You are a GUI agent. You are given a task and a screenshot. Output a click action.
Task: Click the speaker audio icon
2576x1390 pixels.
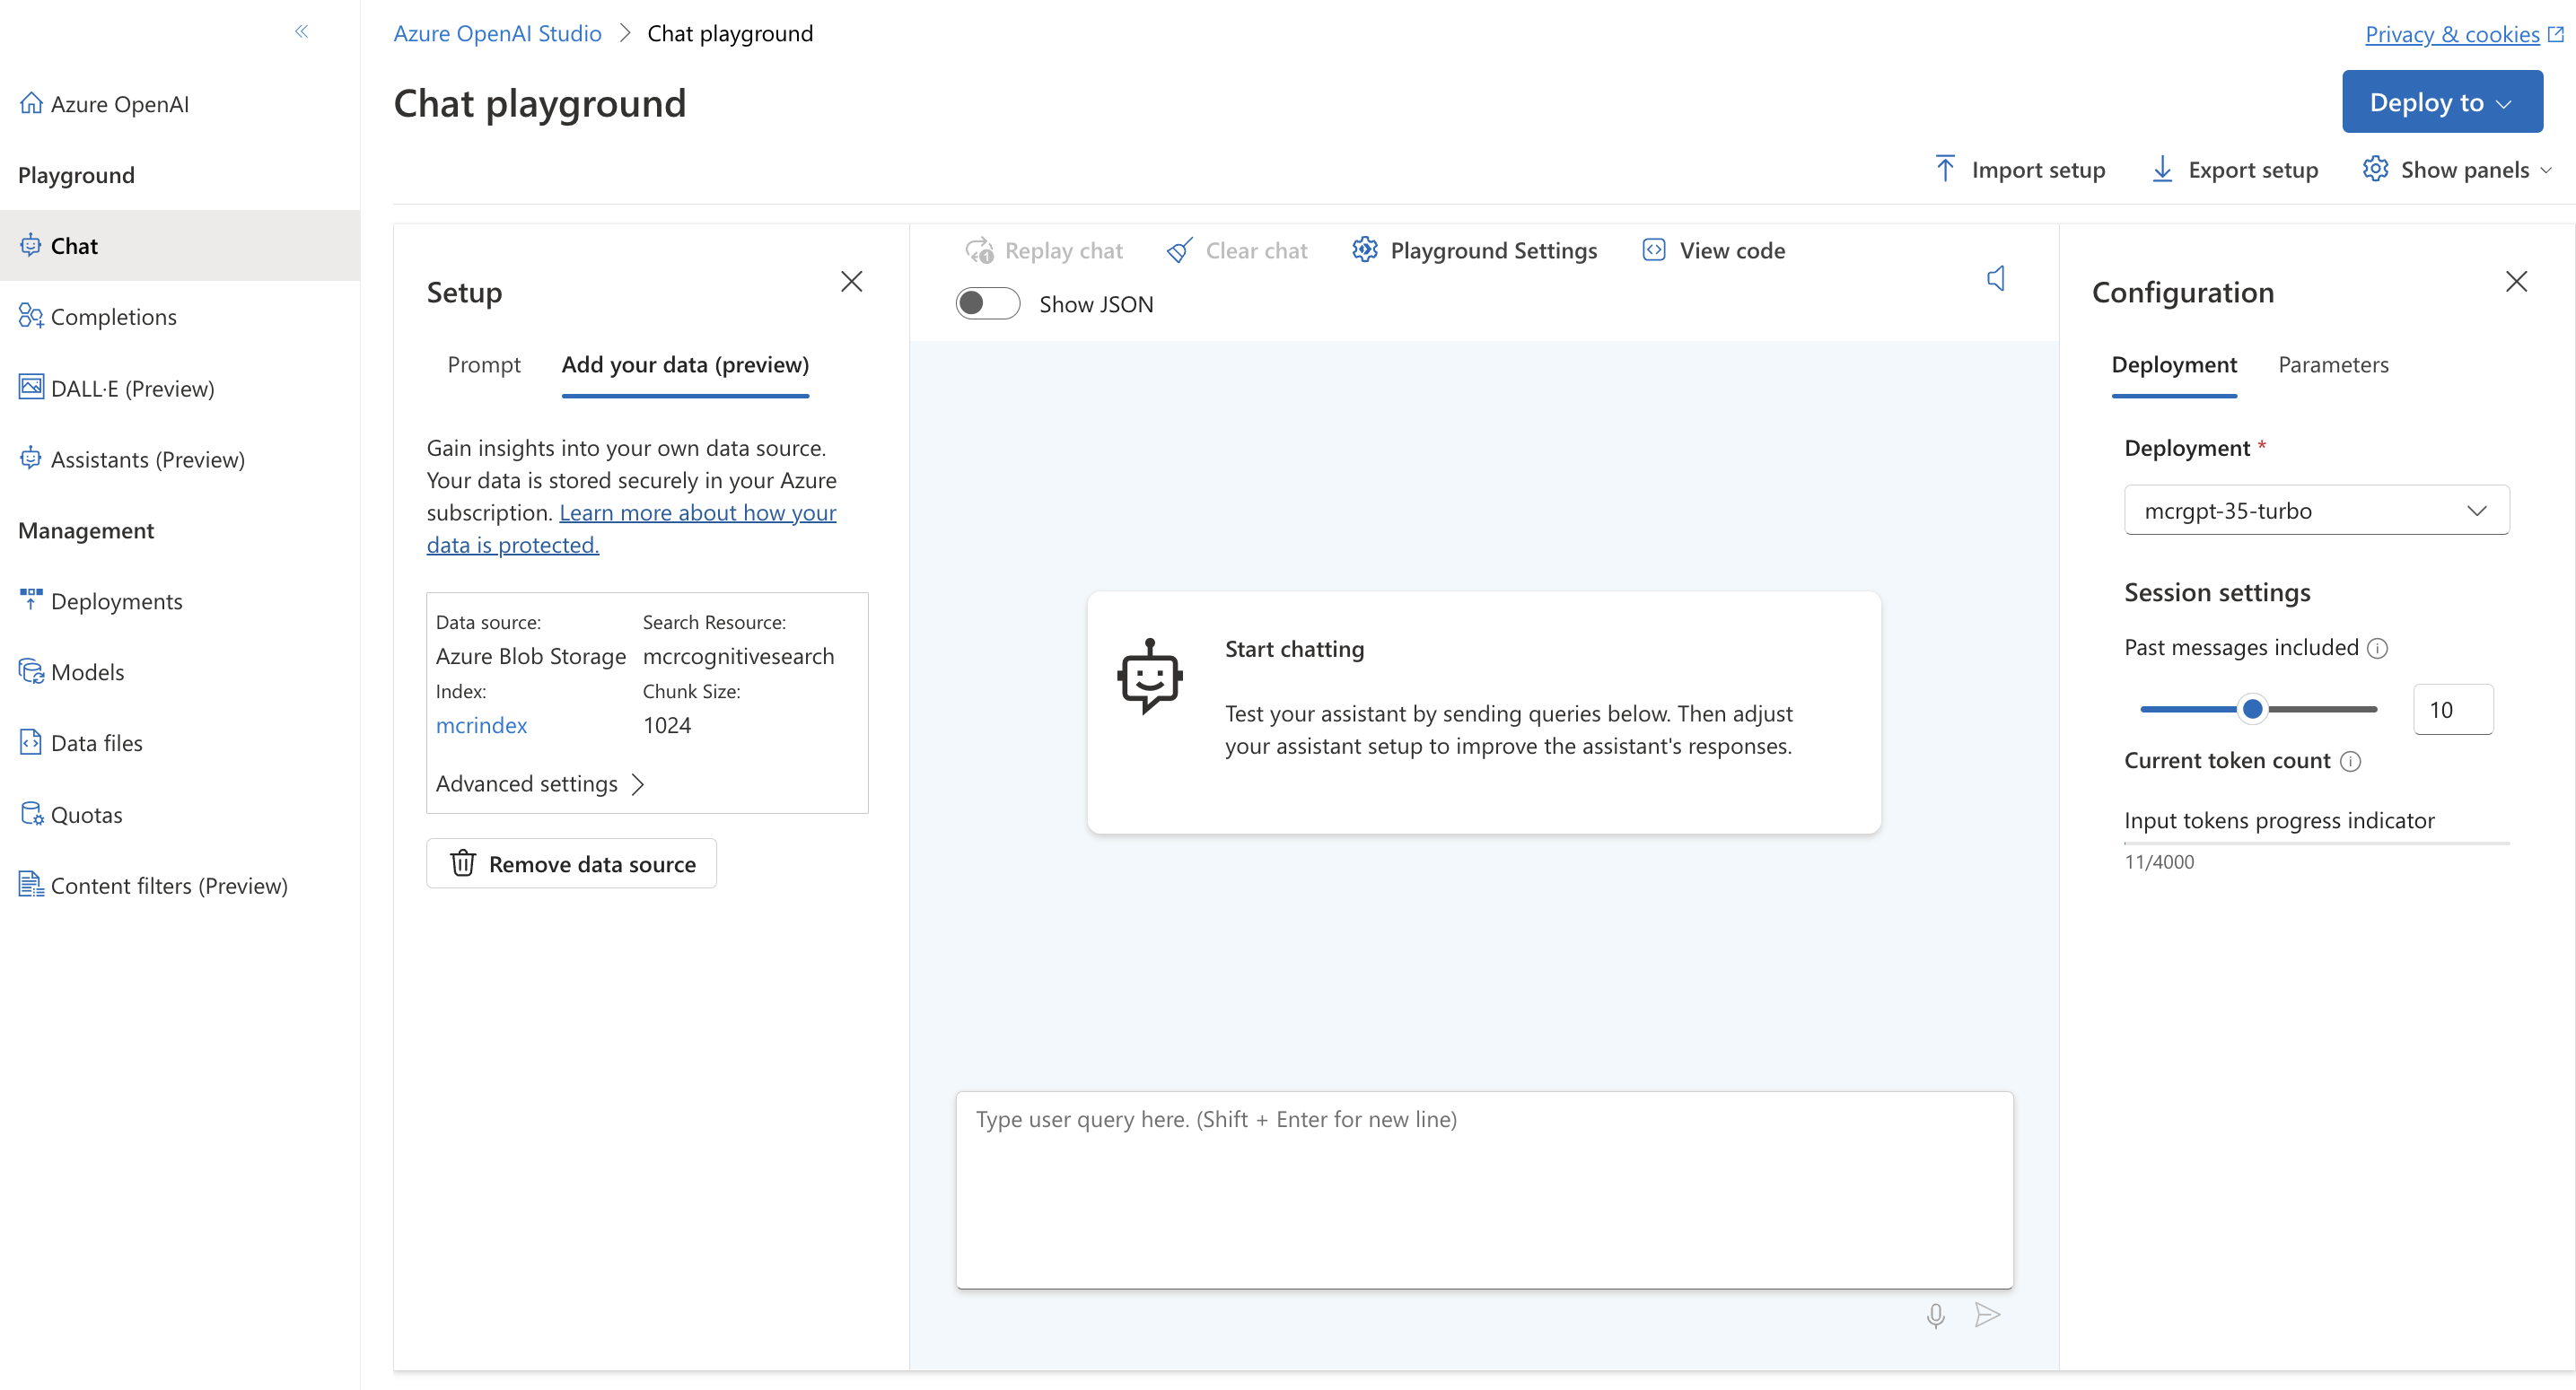click(x=1996, y=278)
